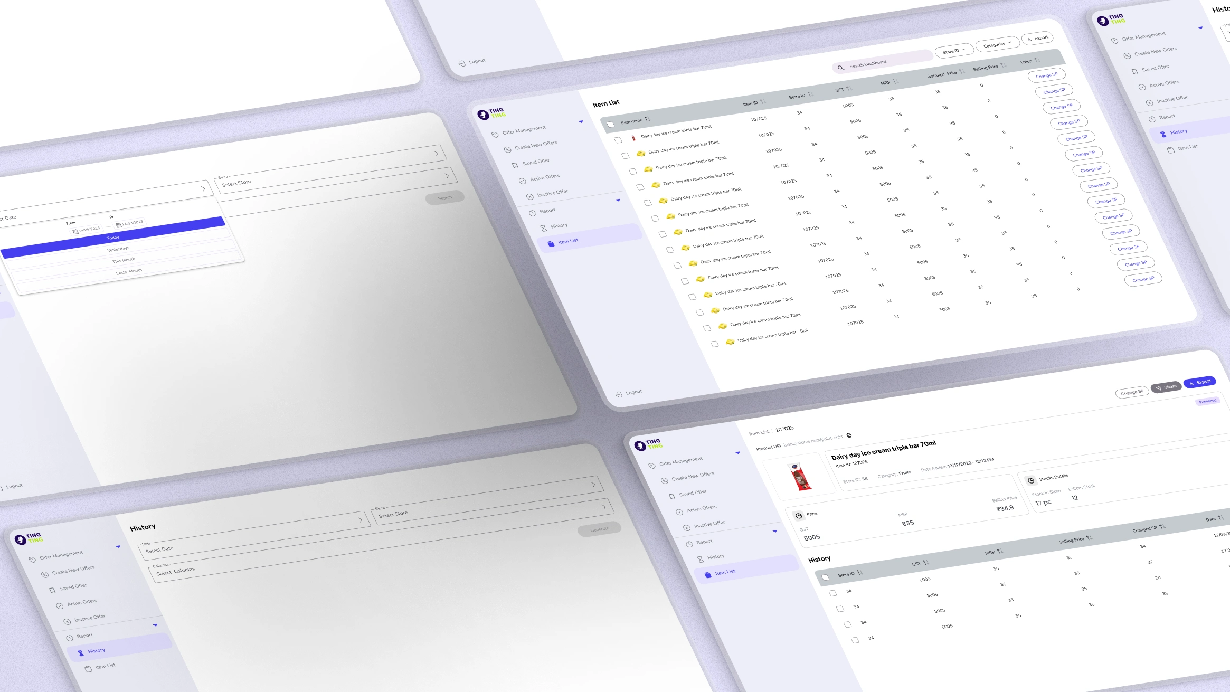Check history row with Changed SP 34
Image resolution: width=1230 pixels, height=692 pixels.
(x=832, y=593)
